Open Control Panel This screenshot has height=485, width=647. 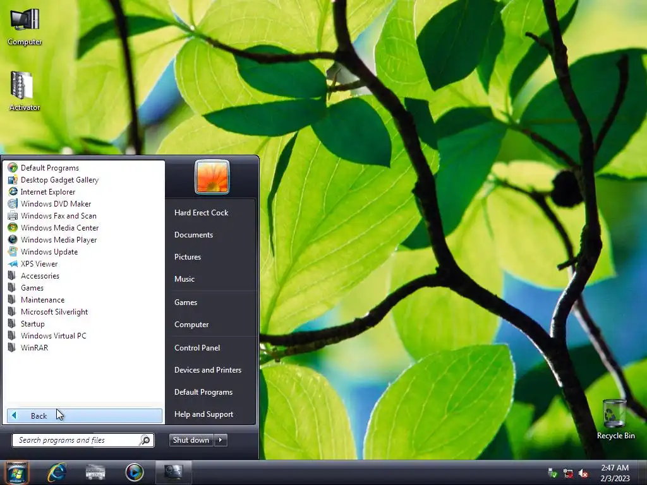point(197,348)
